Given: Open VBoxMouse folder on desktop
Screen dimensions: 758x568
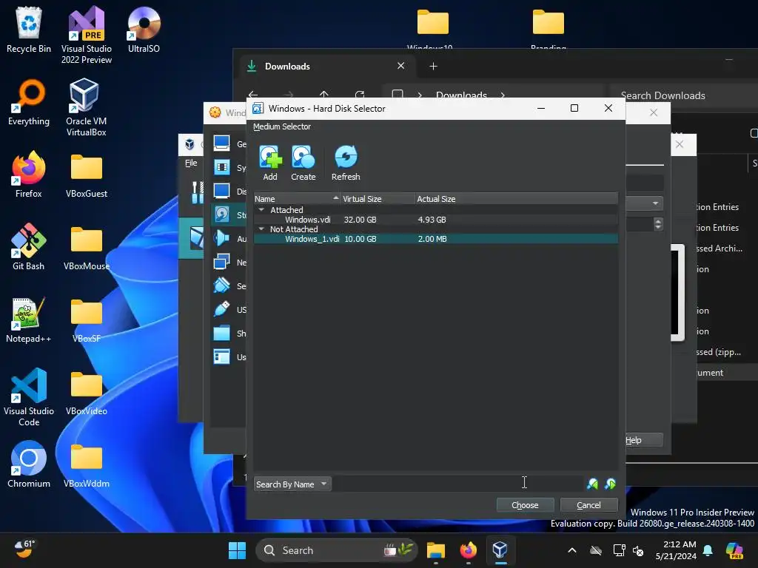Looking at the screenshot, I should [87, 248].
